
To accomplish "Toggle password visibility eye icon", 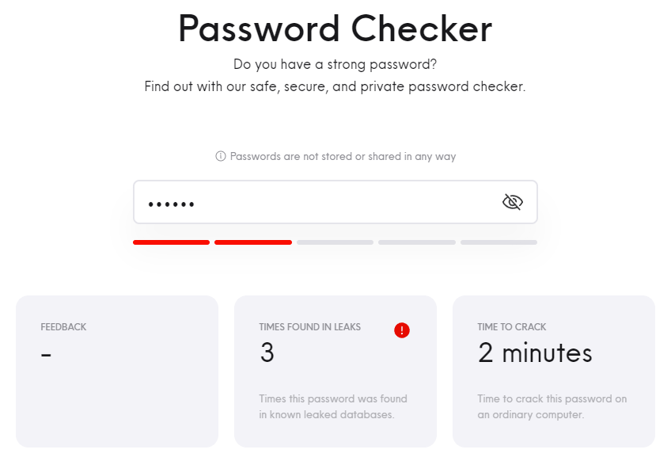I will click(512, 202).
